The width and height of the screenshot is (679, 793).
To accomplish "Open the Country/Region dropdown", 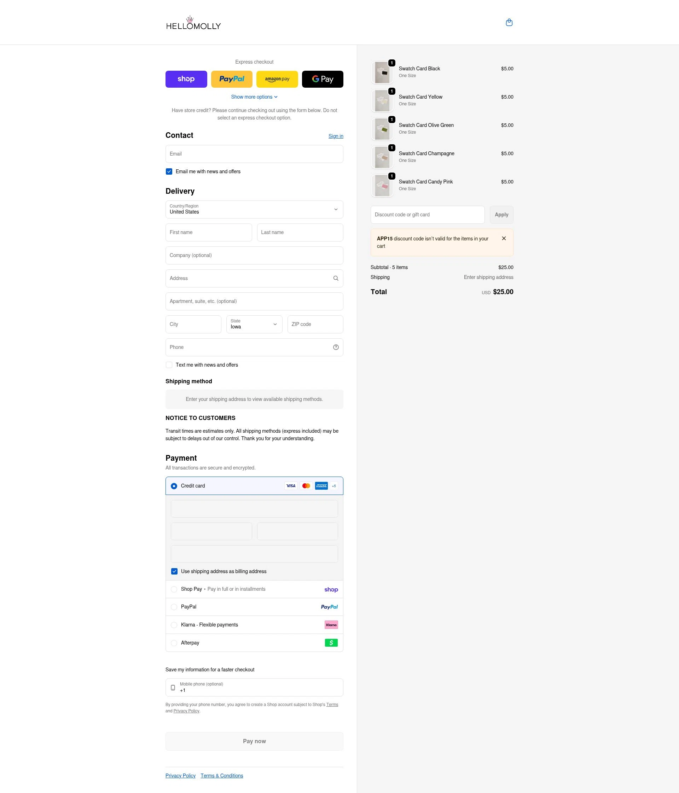I will [x=254, y=209].
